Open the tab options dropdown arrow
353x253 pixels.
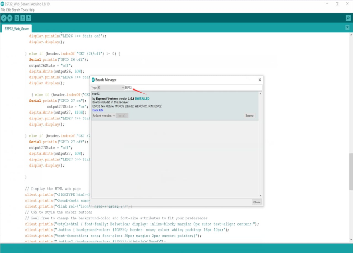[x=348, y=28]
